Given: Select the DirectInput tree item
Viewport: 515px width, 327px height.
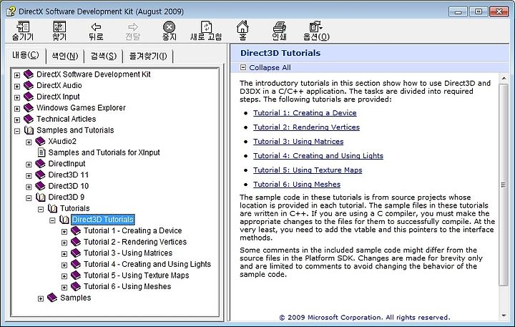Looking at the screenshot, I should 67,164.
